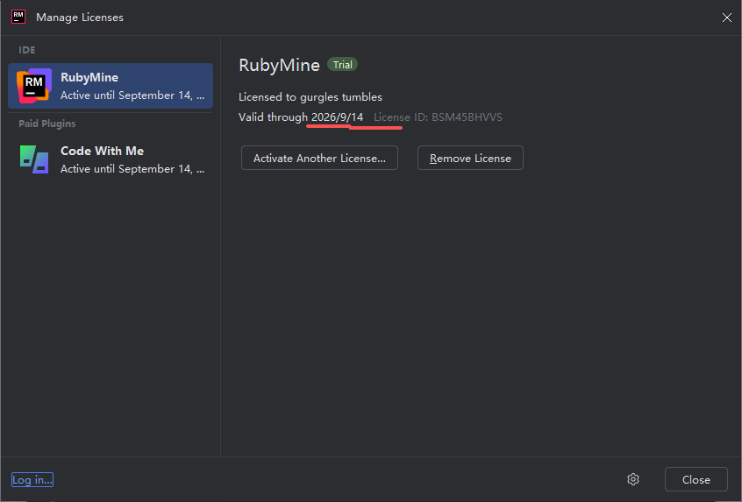Click the RubyMine logo in title bar
The height and width of the screenshot is (502, 742).
[x=18, y=17]
